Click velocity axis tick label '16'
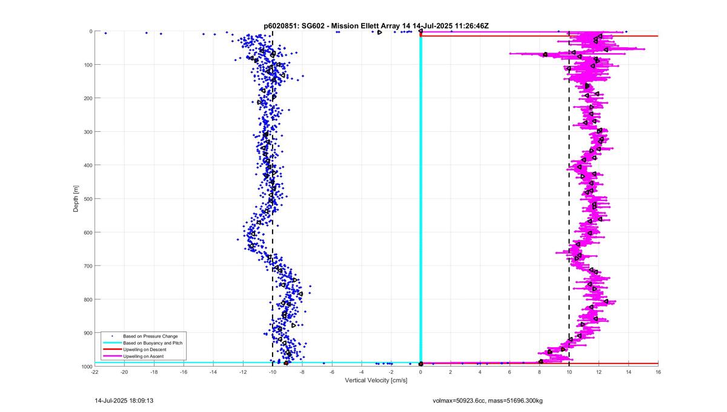Viewport: 727px width, 412px height. click(658, 371)
